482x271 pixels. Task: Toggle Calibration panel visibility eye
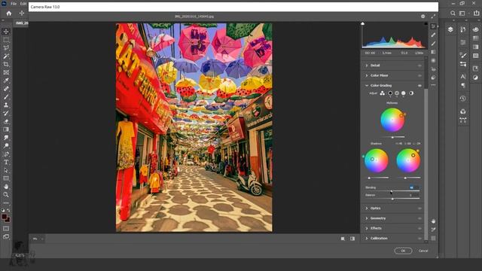[419, 239]
